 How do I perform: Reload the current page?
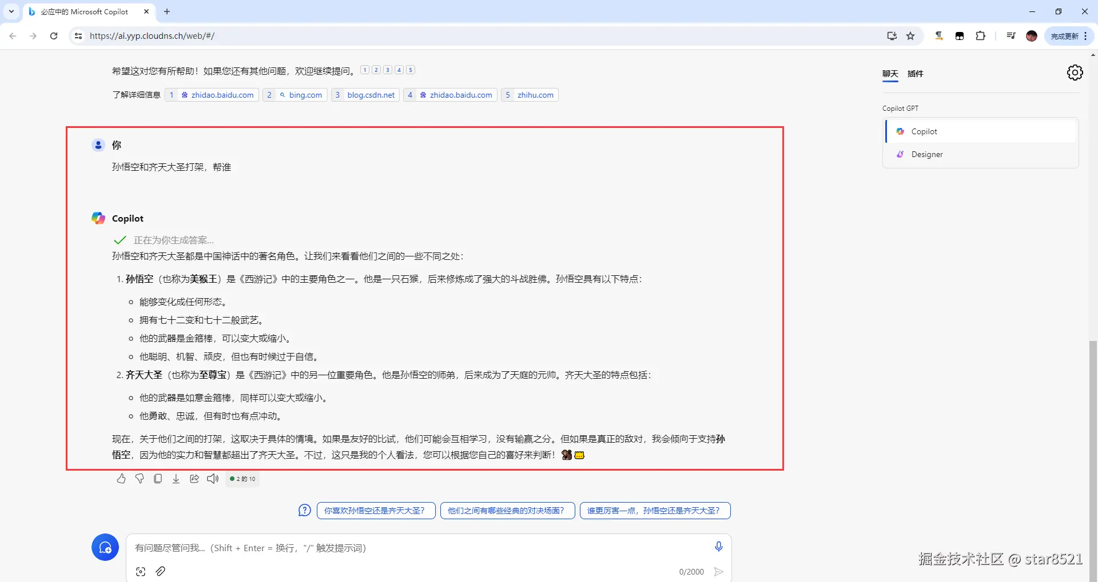54,36
